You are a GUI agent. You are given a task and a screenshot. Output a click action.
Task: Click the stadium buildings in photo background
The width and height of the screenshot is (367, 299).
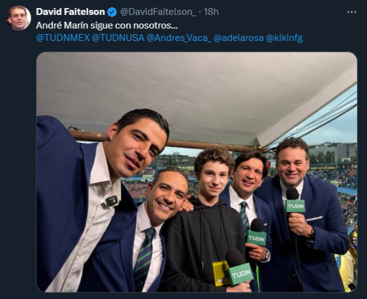click(x=333, y=152)
